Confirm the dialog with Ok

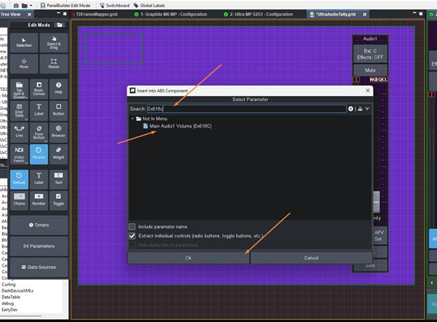188,258
